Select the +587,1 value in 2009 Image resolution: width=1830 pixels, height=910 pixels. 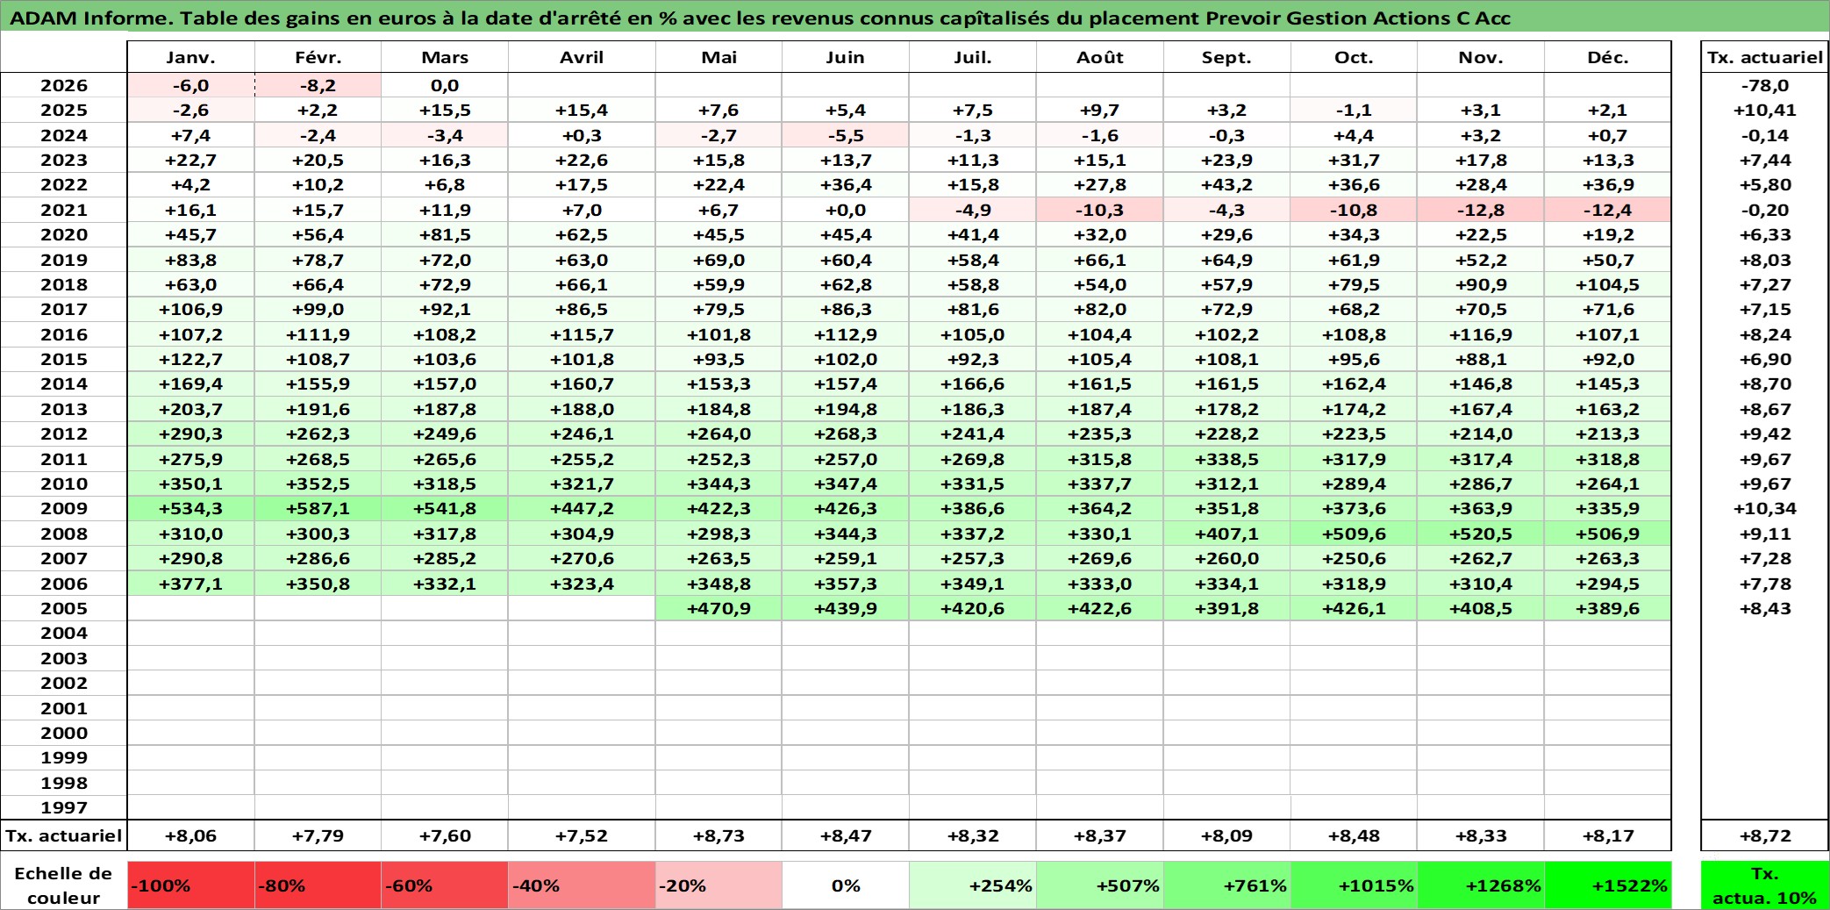point(318,508)
